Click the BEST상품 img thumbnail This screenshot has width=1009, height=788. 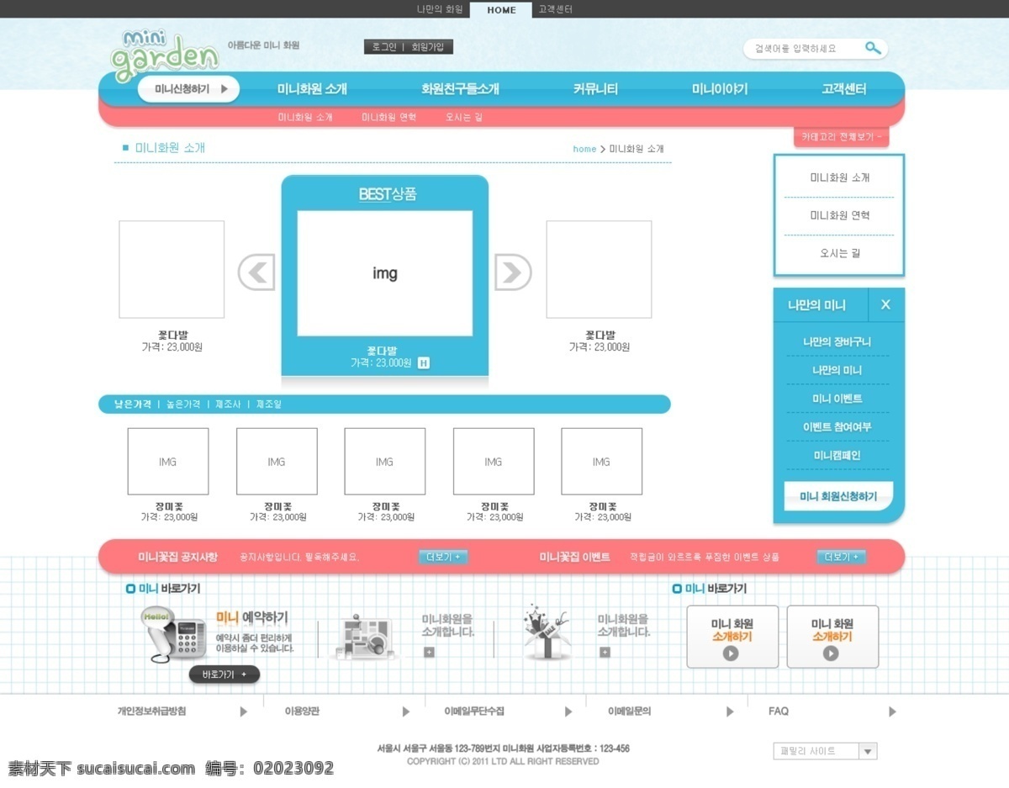tap(385, 273)
